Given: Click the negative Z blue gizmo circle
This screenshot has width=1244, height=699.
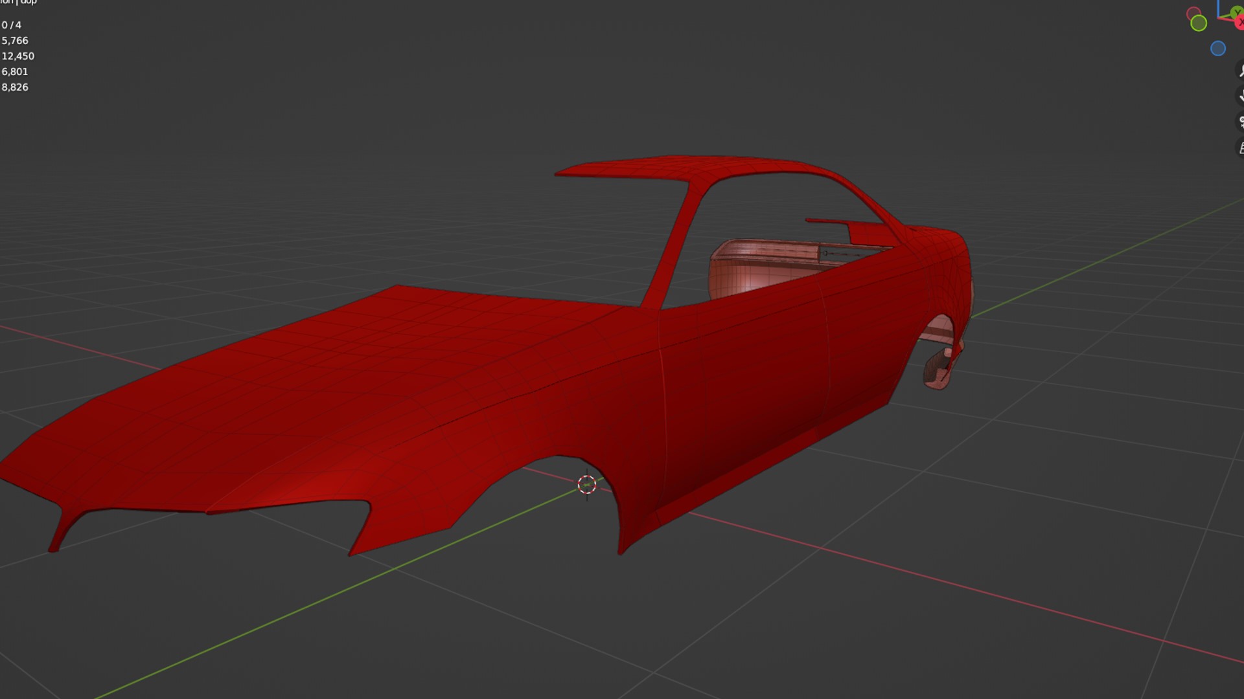Looking at the screenshot, I should pos(1218,49).
